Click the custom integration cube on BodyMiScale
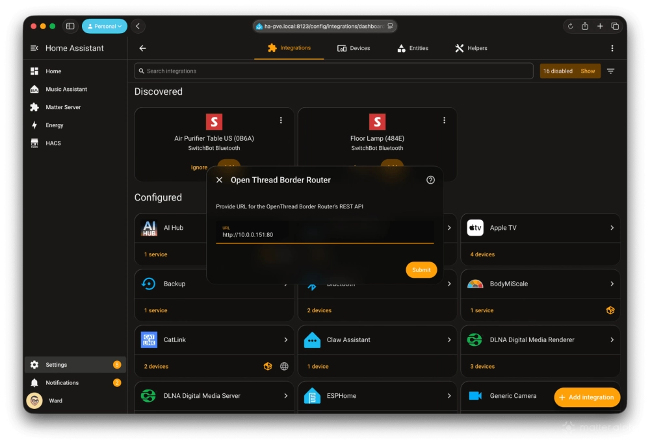The width and height of the screenshot is (650, 444). coord(610,310)
